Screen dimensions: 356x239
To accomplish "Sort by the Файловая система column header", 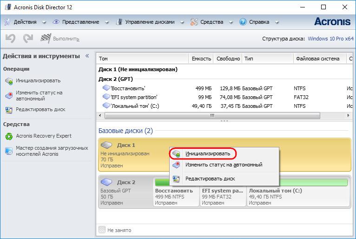I will pos(320,59).
